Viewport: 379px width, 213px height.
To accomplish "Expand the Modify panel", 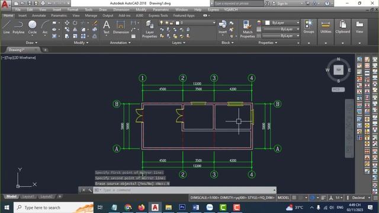I will 81,43.
